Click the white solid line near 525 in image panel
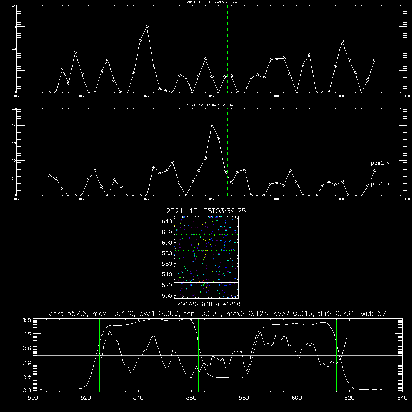This screenshot has width=412, height=412. (x=206, y=282)
